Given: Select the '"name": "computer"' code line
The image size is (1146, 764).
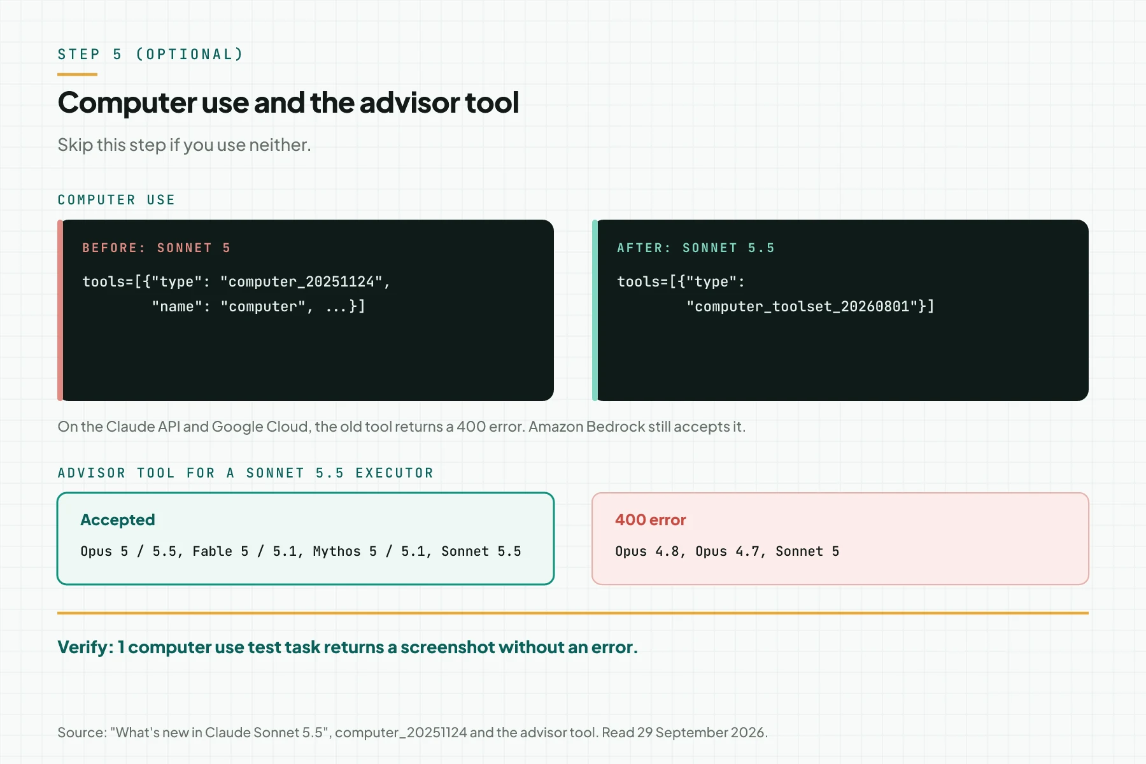Looking at the screenshot, I should point(258,306).
